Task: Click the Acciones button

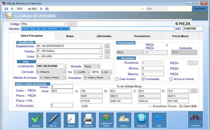Action: (200, 9)
